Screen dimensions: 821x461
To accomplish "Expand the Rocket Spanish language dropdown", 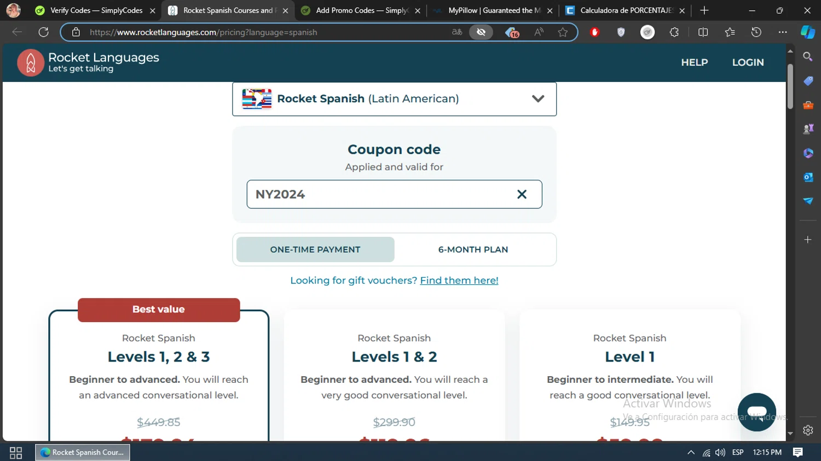I will 394,99.
